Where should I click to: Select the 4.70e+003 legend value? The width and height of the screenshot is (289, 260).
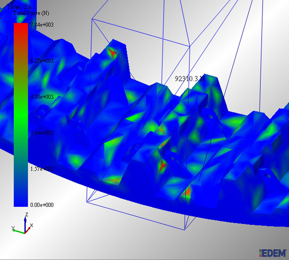(42, 97)
